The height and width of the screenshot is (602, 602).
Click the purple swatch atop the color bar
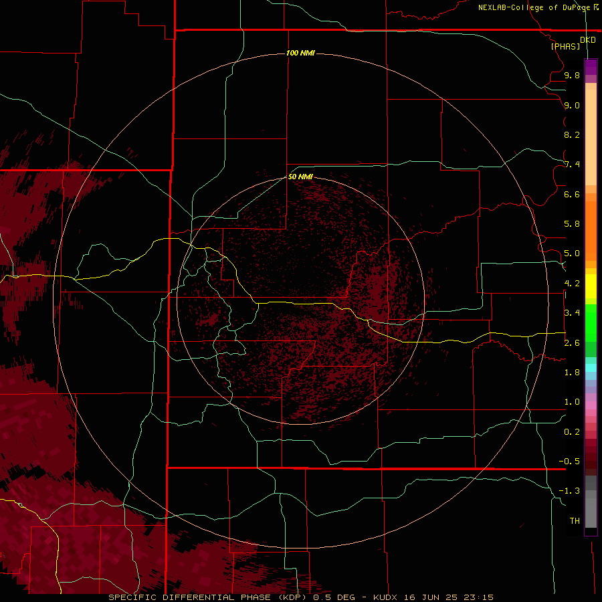pos(591,67)
